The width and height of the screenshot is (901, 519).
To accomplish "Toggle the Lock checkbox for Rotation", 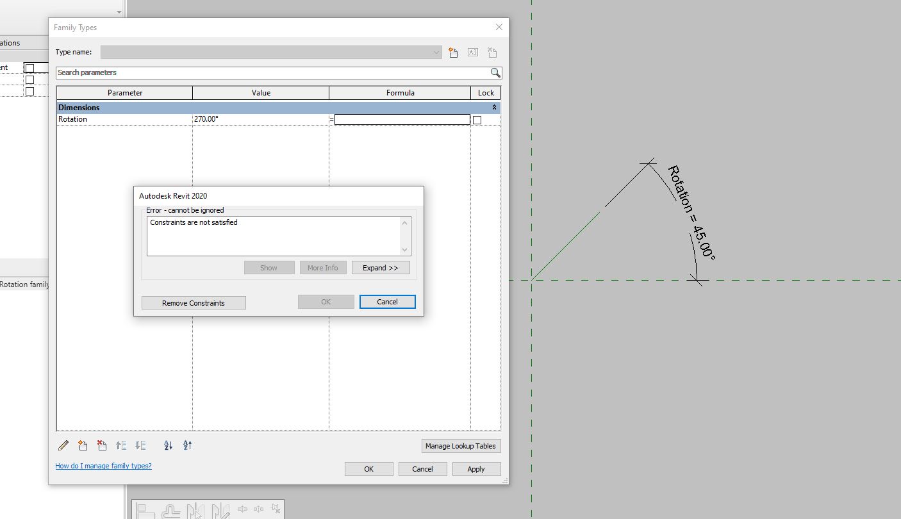I will pos(477,119).
